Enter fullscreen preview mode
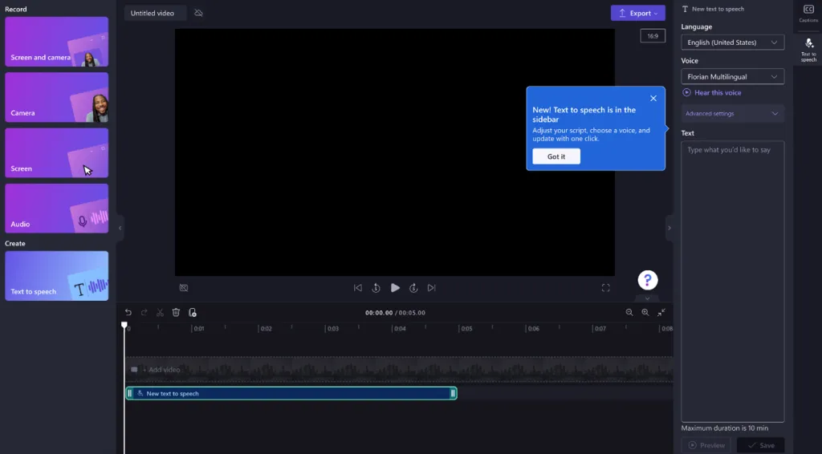822x454 pixels. (605, 288)
